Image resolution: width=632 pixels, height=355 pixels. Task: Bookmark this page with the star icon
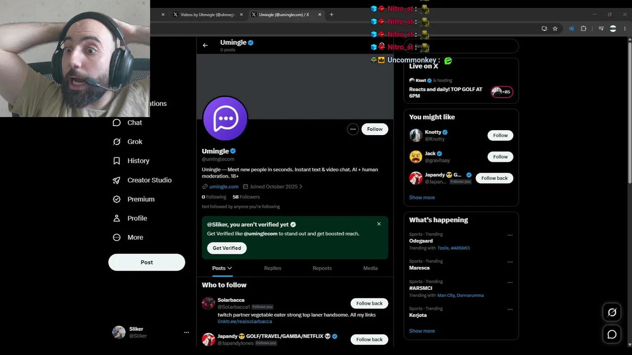click(x=555, y=29)
